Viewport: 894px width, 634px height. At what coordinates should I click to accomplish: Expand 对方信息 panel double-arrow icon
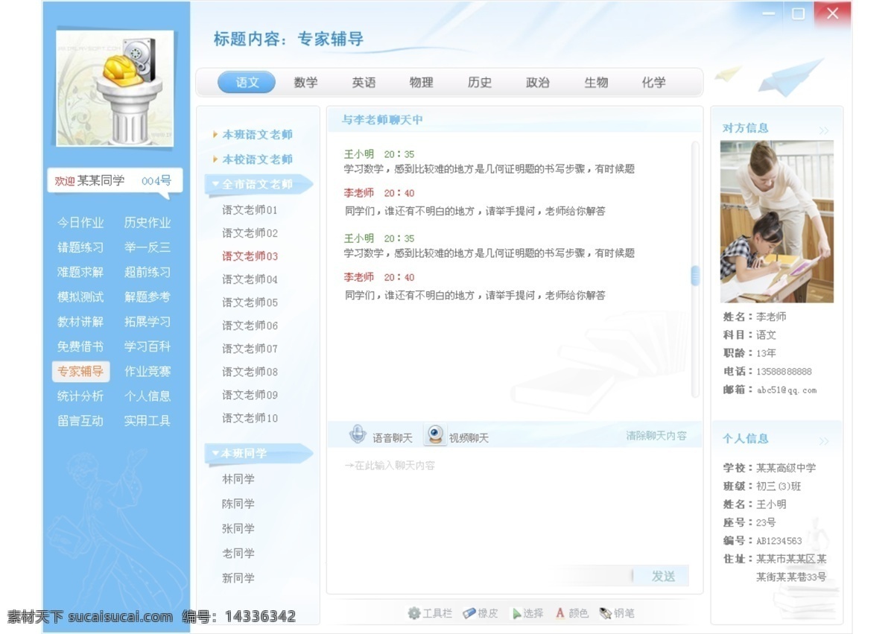point(824,130)
